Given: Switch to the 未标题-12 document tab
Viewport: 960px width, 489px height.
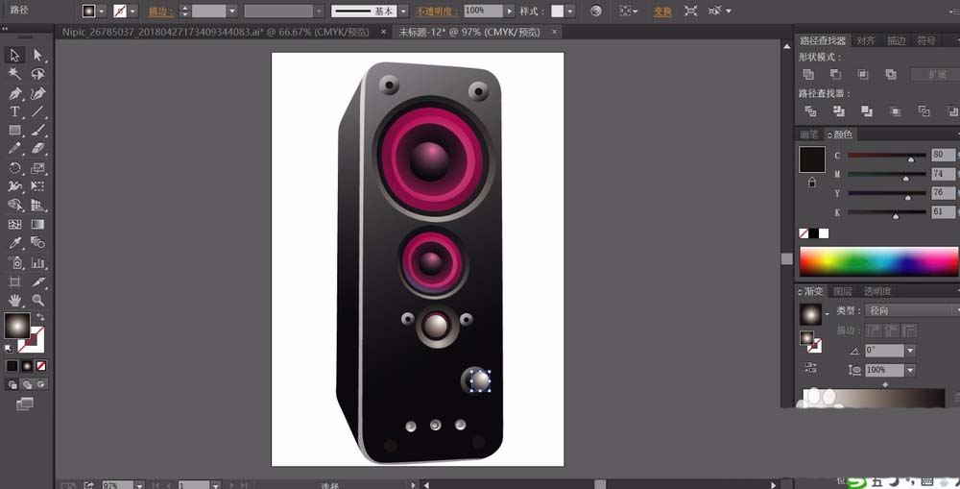Looking at the screenshot, I should pyautogui.click(x=469, y=32).
